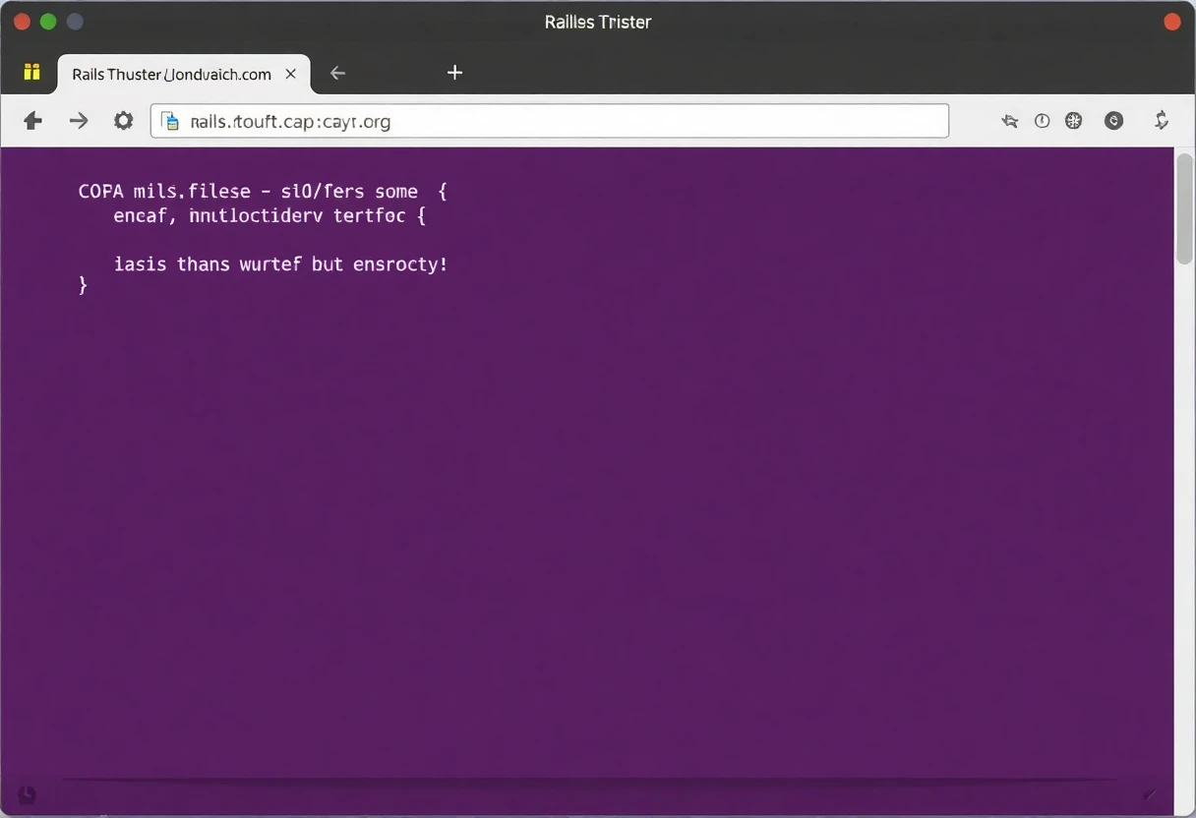Go forward using the toolbar forward arrow
The width and height of the screenshot is (1196, 818).
pyautogui.click(x=79, y=121)
